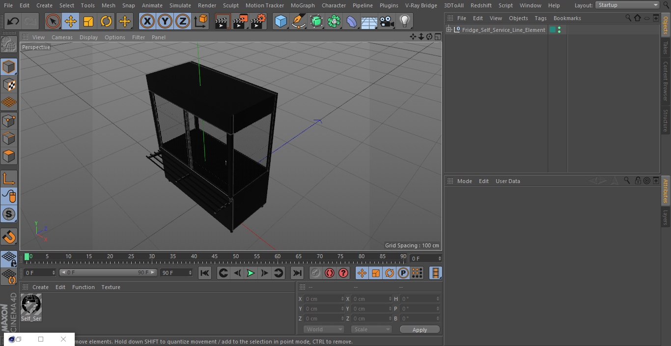Click the Undo arrow icon
This screenshot has height=346, width=671.
click(13, 21)
